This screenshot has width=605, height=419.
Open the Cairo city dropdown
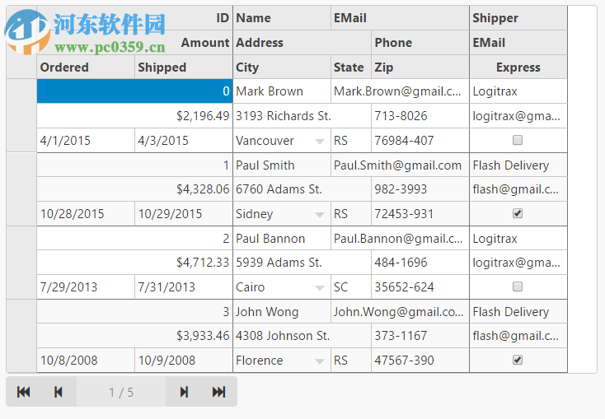[x=320, y=288]
